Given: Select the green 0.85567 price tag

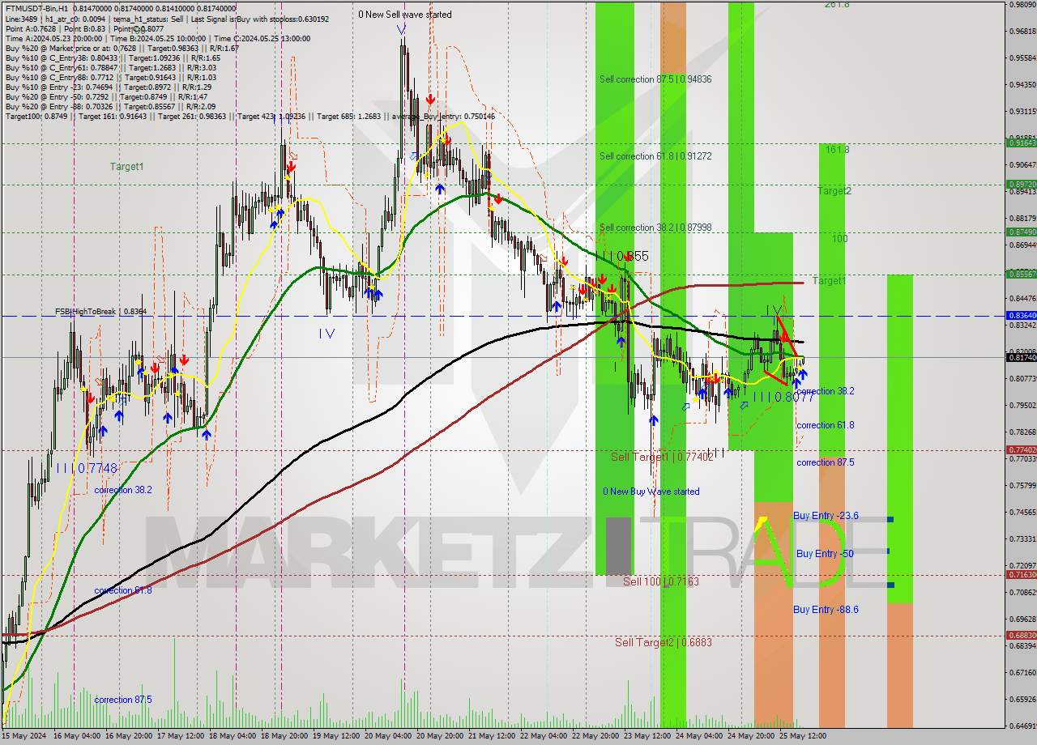Looking at the screenshot, I should 1021,275.
